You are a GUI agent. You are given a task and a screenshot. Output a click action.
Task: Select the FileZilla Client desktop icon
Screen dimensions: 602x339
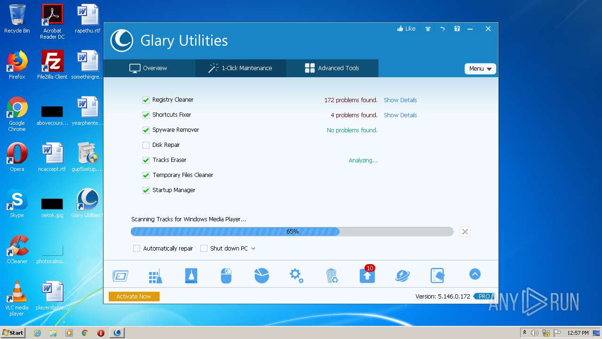pos(52,65)
